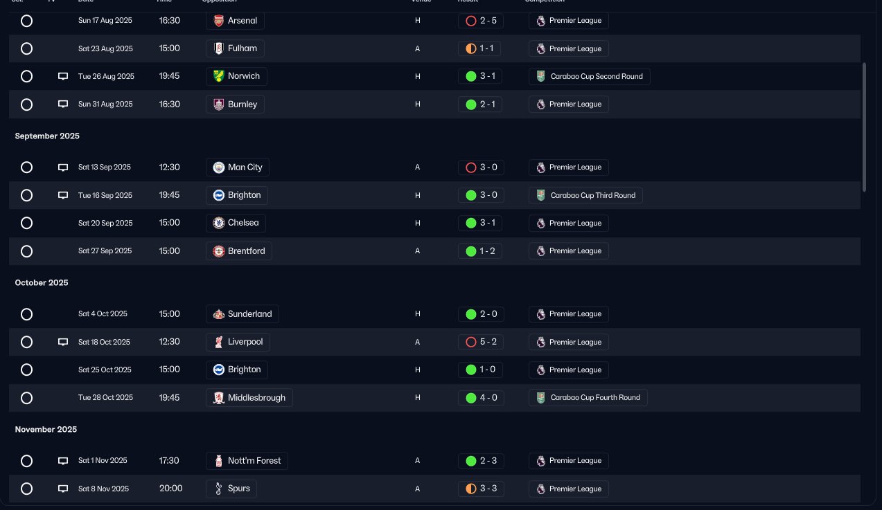Click the TV icon for Norwich match
Viewport: 882px width, 510px height.
point(63,76)
